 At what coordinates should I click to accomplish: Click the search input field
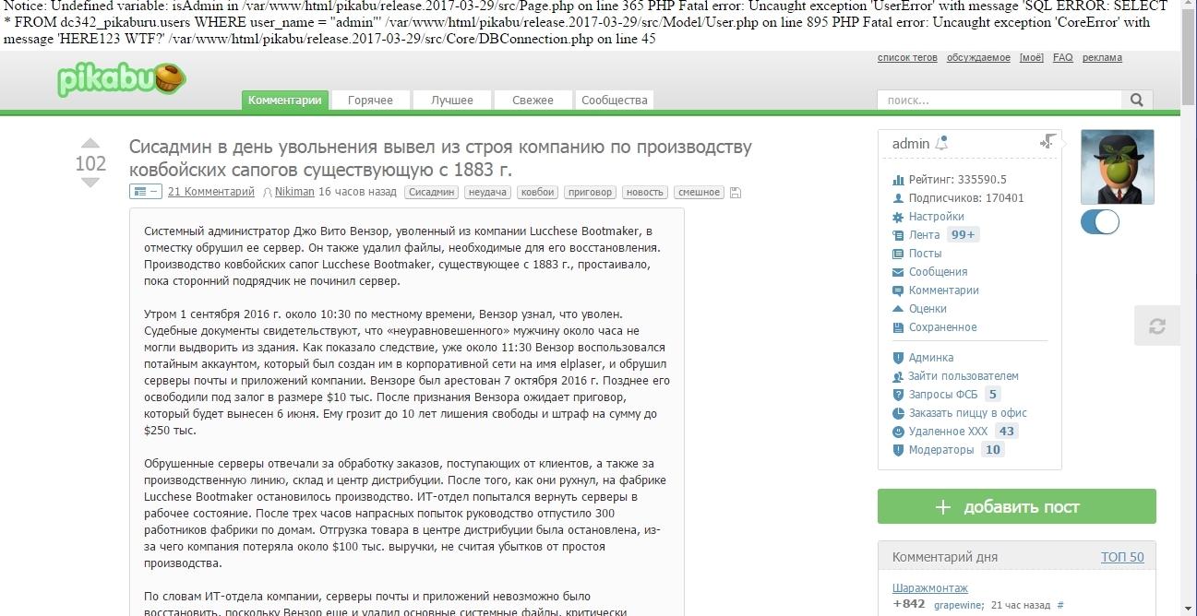pyautogui.click(x=998, y=100)
